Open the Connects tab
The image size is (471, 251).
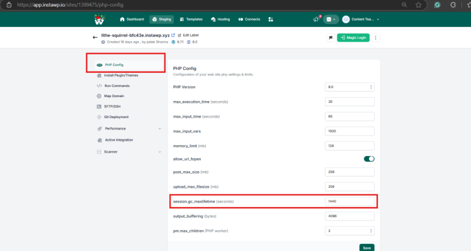point(249,19)
